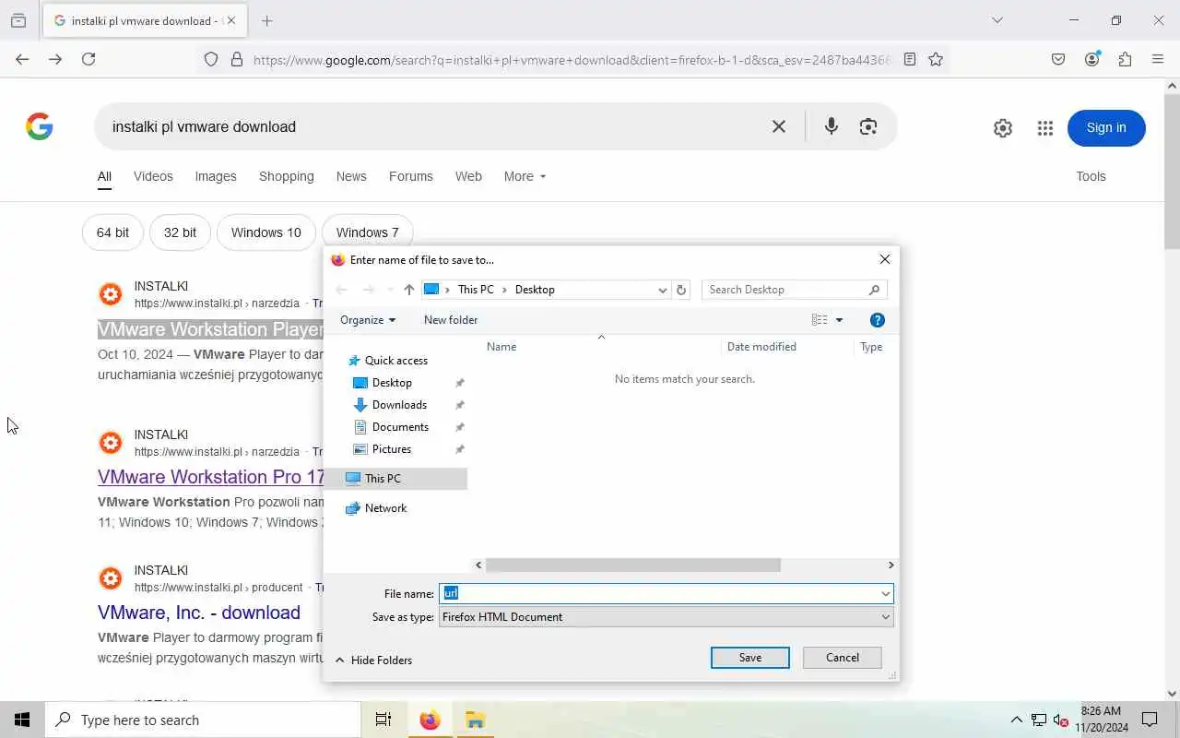Screen dimensions: 1180x738
Task: Select Documents in navigation pane
Action: (400, 427)
